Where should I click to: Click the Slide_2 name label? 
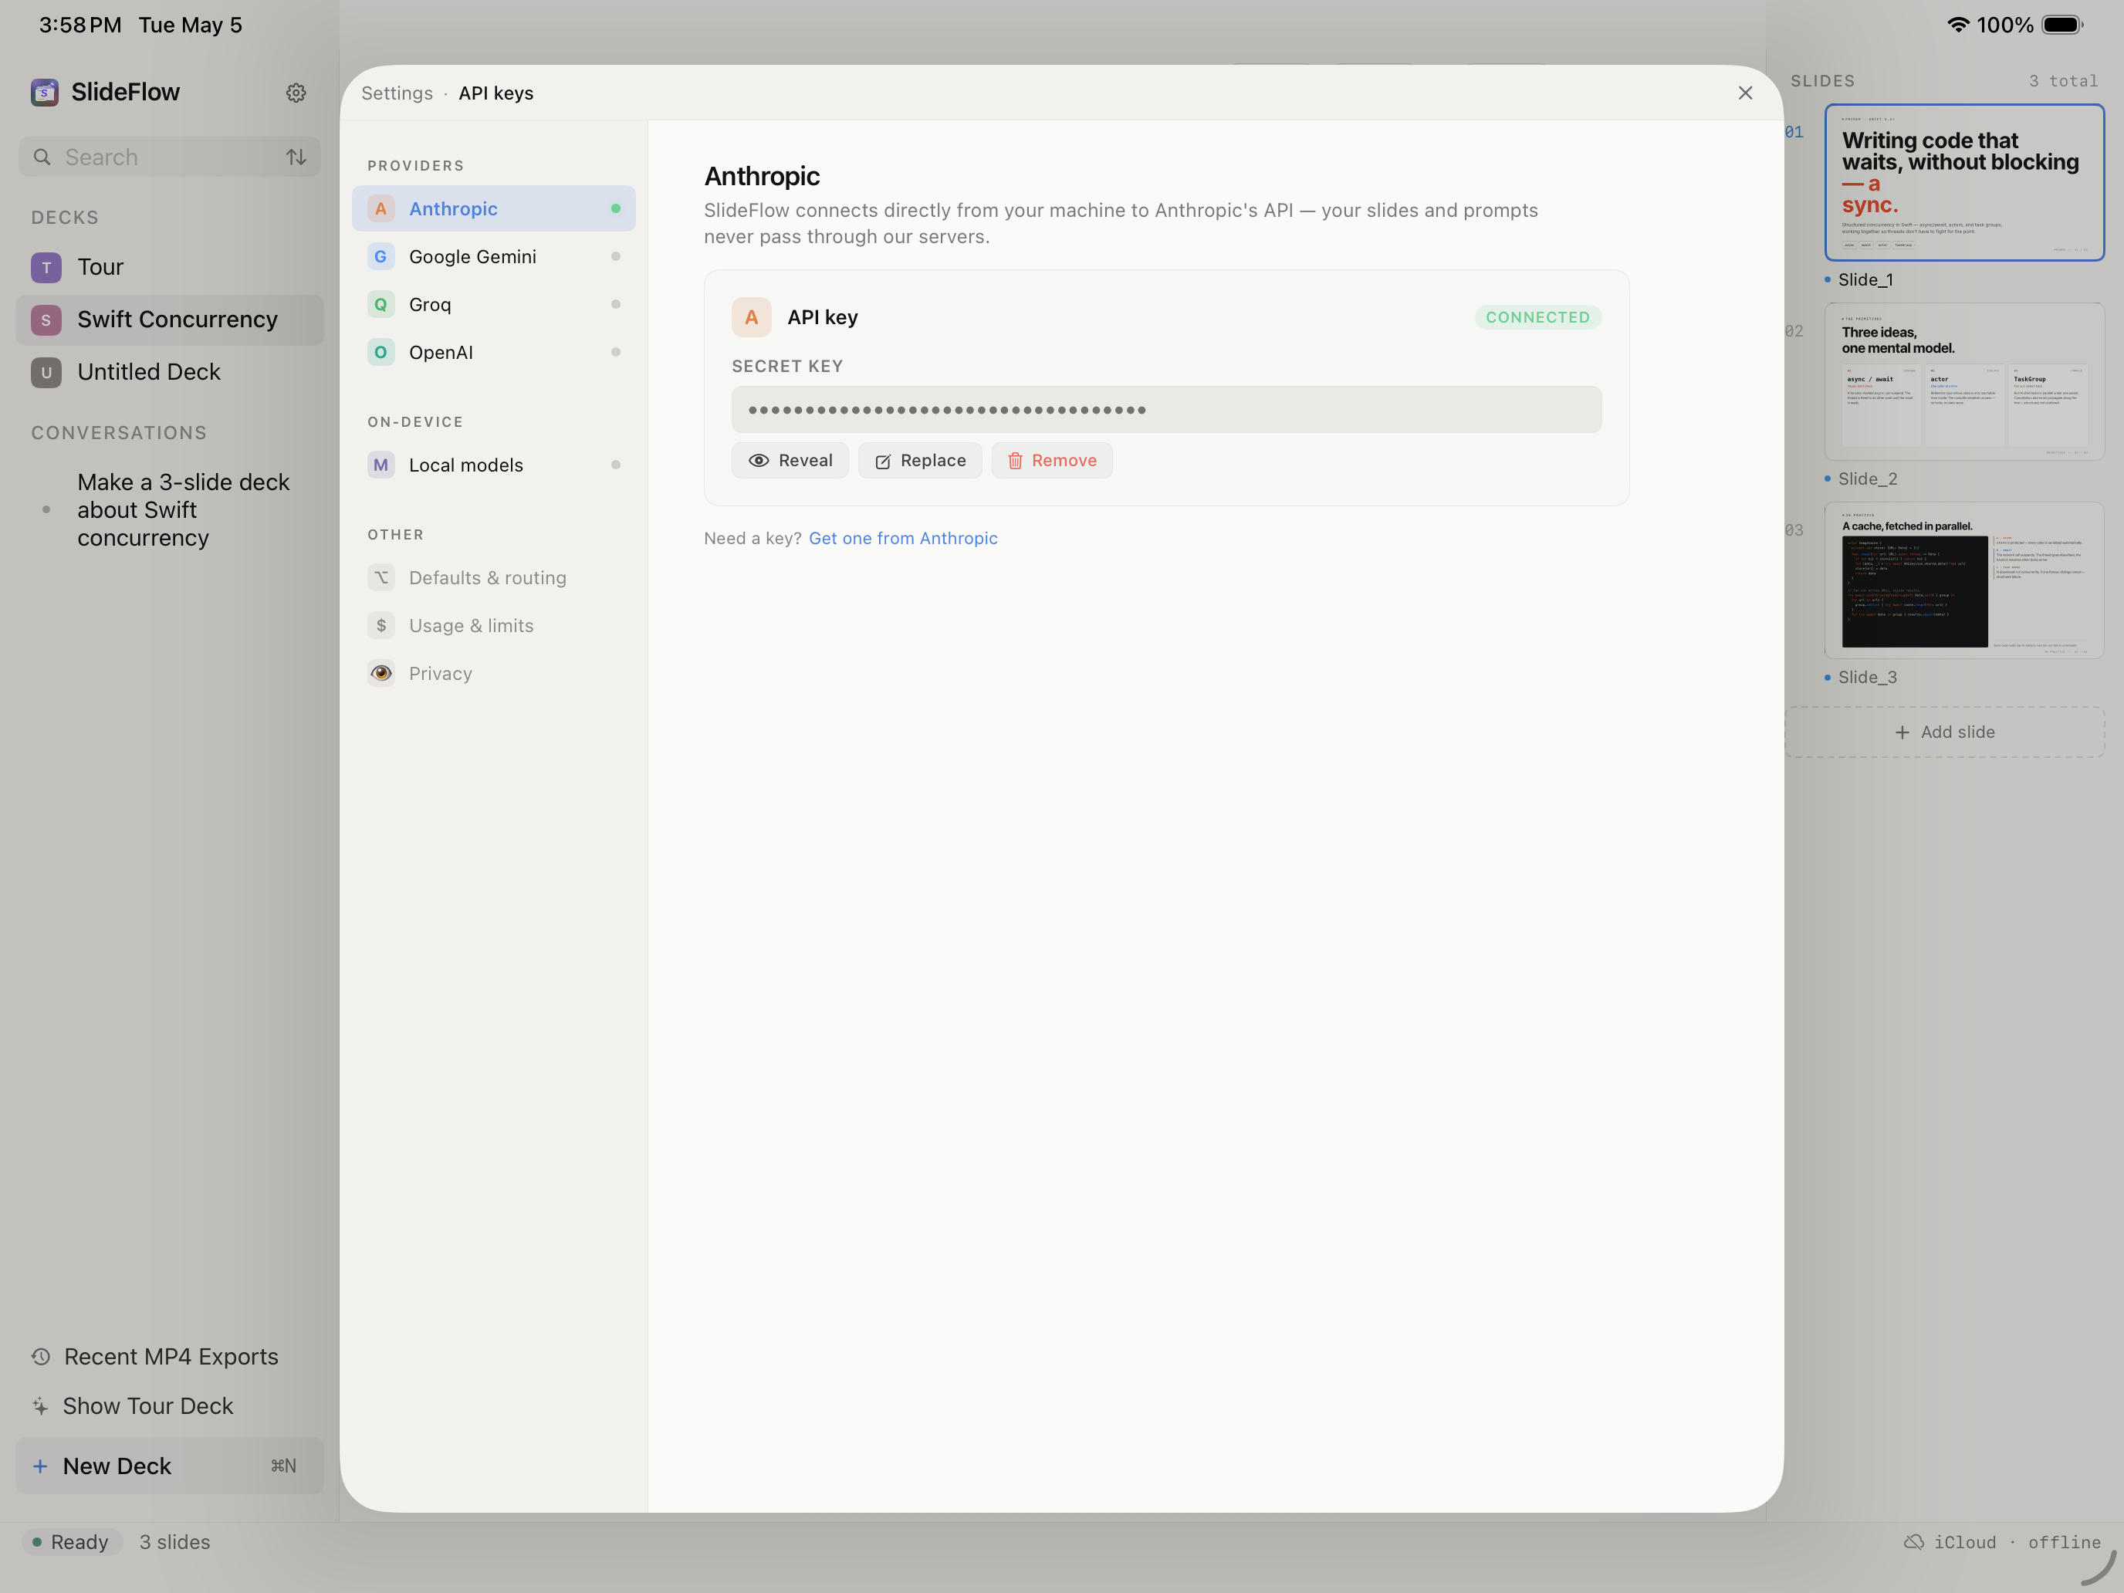(1868, 479)
